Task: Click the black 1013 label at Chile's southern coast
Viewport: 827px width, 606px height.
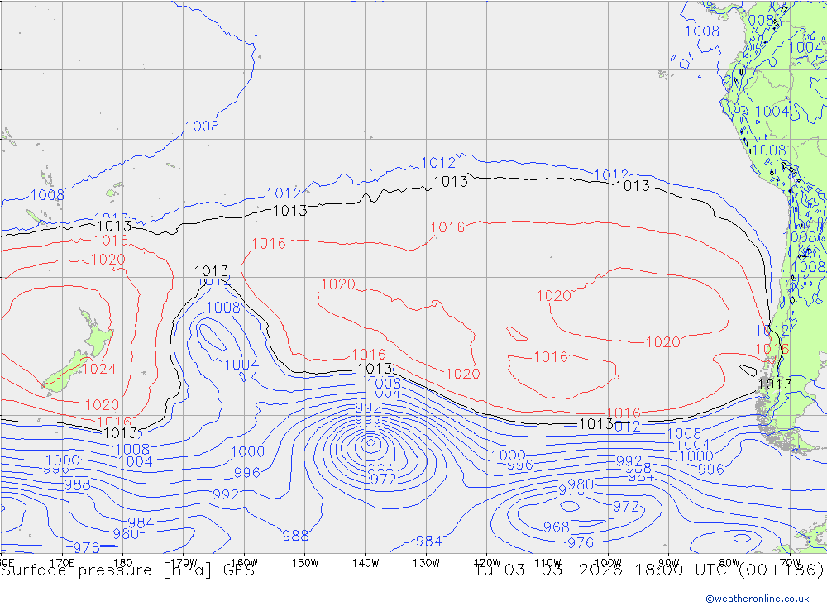Action: pos(776,384)
